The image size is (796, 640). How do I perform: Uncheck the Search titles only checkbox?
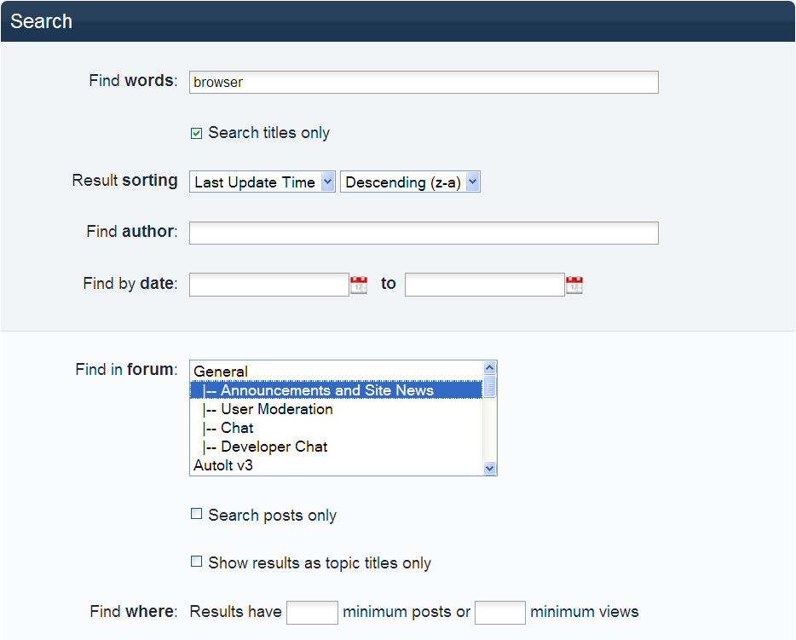coord(196,133)
